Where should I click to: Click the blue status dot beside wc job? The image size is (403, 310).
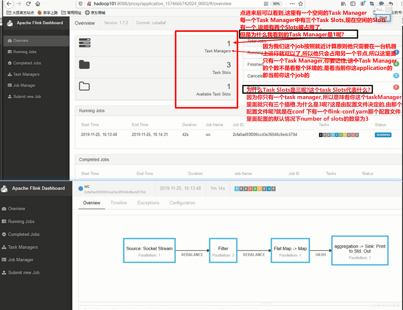pos(81,189)
